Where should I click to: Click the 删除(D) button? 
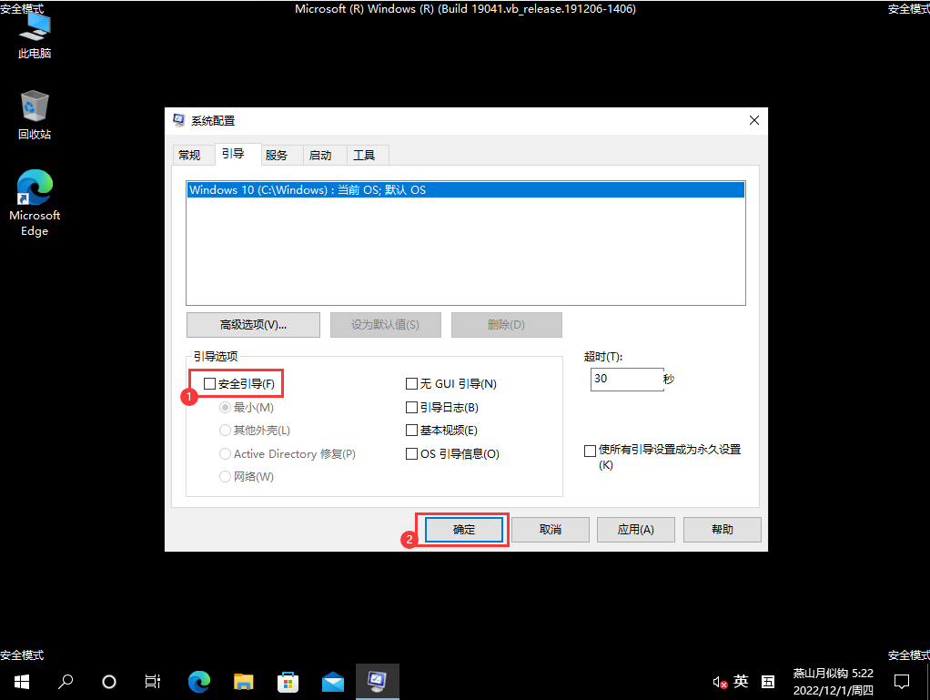pyautogui.click(x=507, y=325)
